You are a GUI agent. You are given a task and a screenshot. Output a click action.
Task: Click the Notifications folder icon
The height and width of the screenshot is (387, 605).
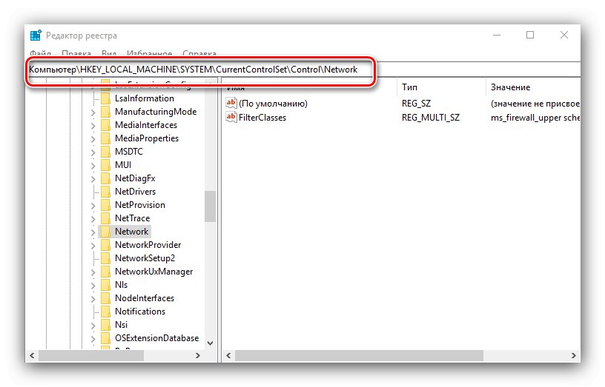click(x=105, y=312)
